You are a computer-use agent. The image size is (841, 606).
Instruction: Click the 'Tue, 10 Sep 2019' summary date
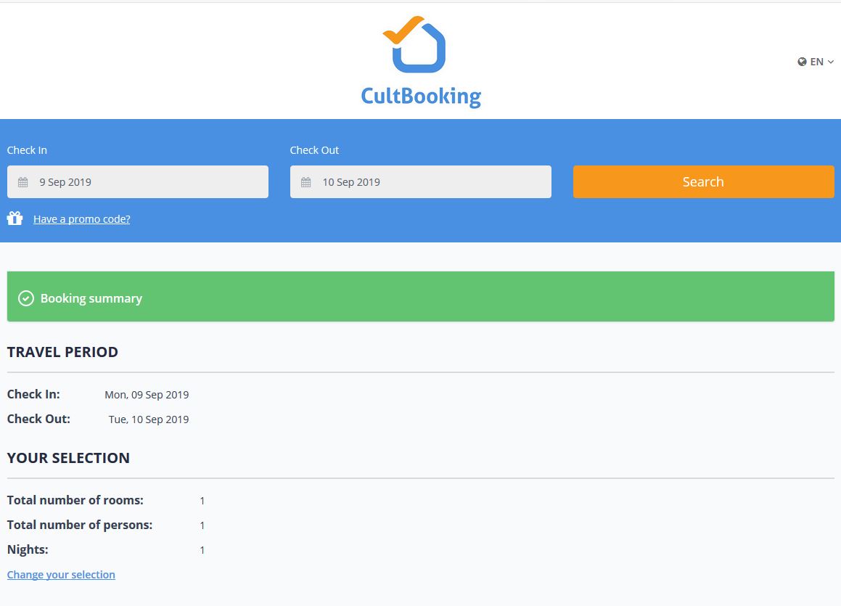point(149,419)
